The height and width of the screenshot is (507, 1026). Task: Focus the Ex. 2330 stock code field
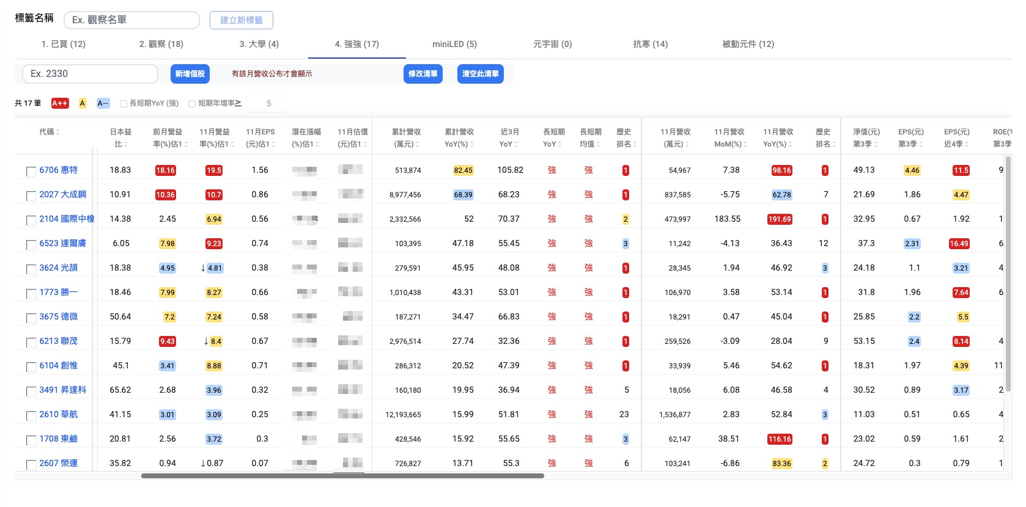pos(90,74)
